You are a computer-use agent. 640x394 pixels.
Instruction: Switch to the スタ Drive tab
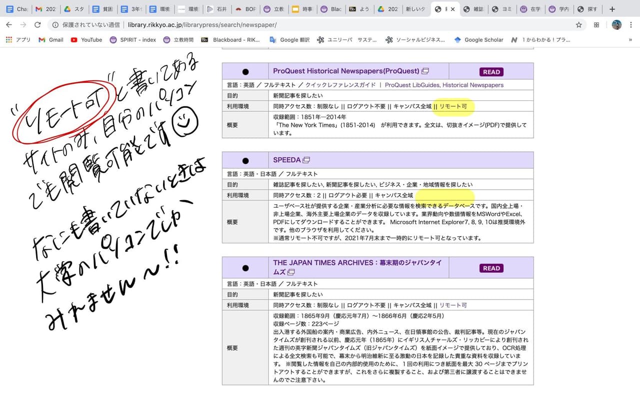(74, 9)
